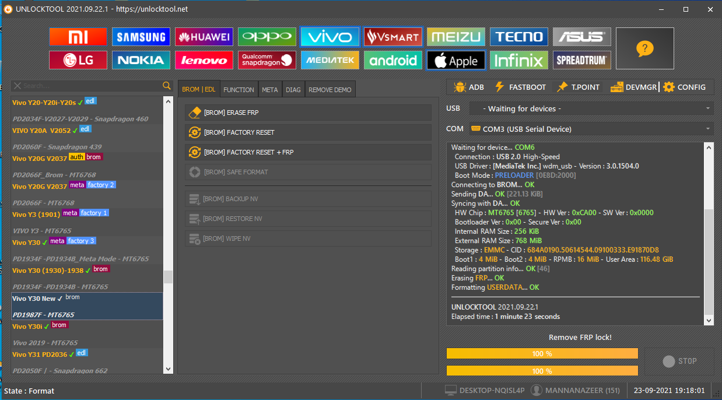Image resolution: width=722 pixels, height=400 pixels.
Task: Choose the Apple brand tile
Action: point(456,60)
